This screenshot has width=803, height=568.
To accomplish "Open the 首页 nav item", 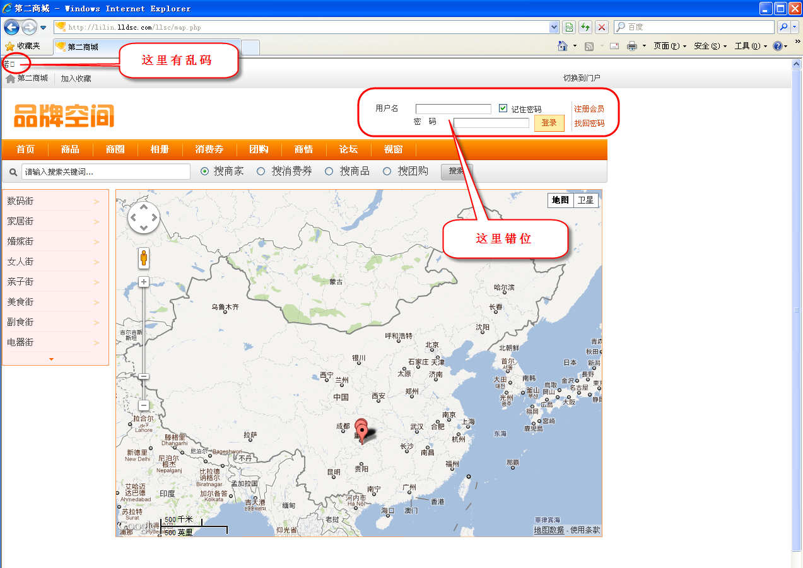I will click(25, 149).
